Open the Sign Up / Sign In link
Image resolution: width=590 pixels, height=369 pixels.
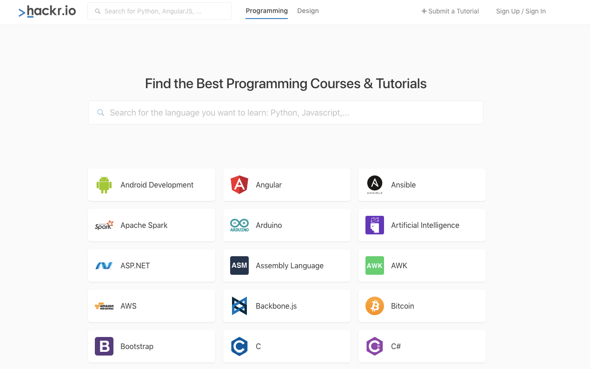[x=521, y=11]
